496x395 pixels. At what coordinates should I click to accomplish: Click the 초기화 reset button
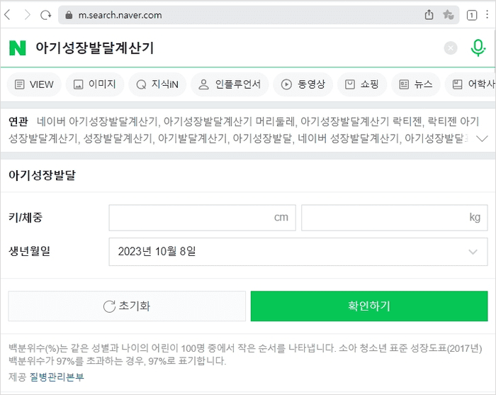[127, 306]
